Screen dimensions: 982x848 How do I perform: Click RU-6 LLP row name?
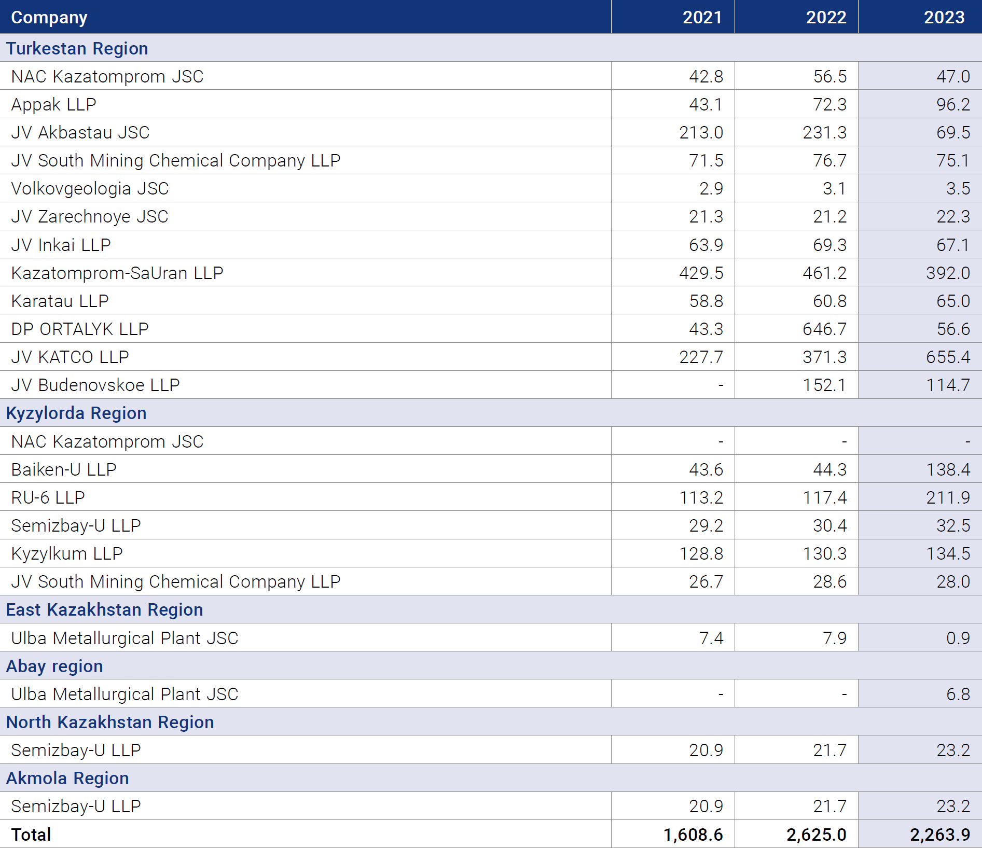click(x=48, y=497)
